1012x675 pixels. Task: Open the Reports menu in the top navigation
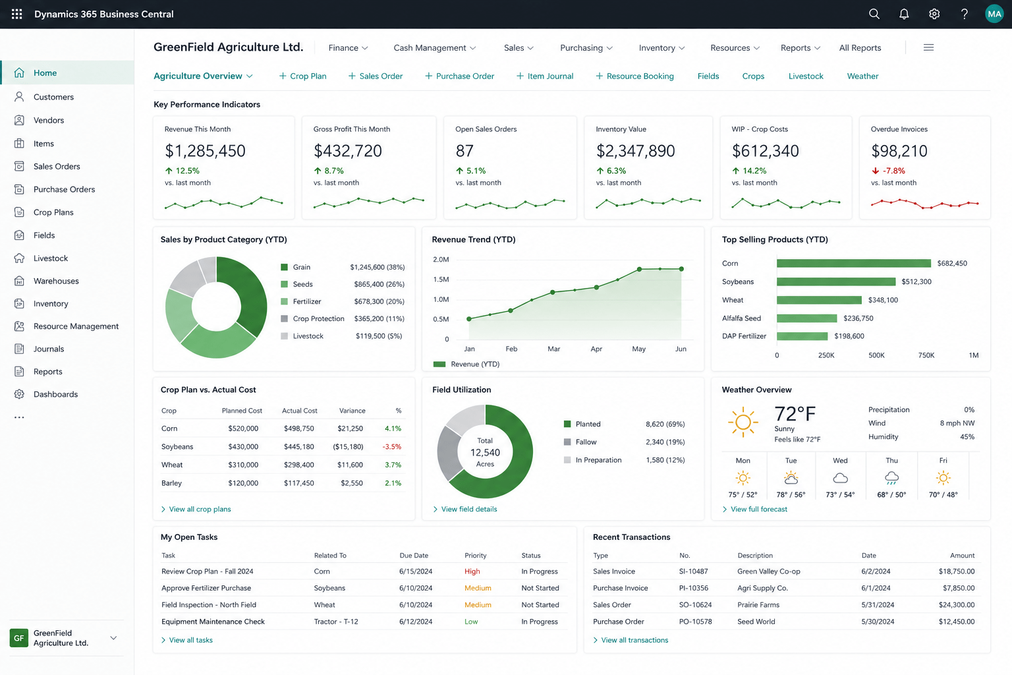pyautogui.click(x=801, y=48)
